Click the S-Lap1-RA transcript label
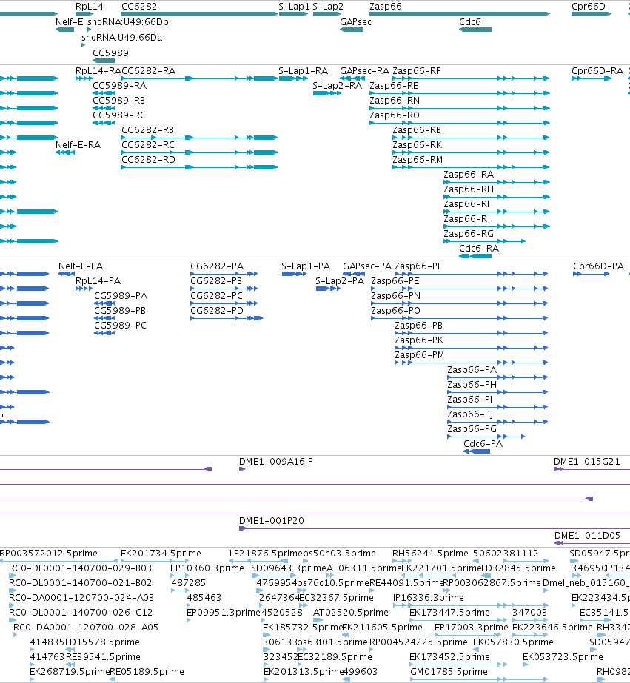 point(304,70)
